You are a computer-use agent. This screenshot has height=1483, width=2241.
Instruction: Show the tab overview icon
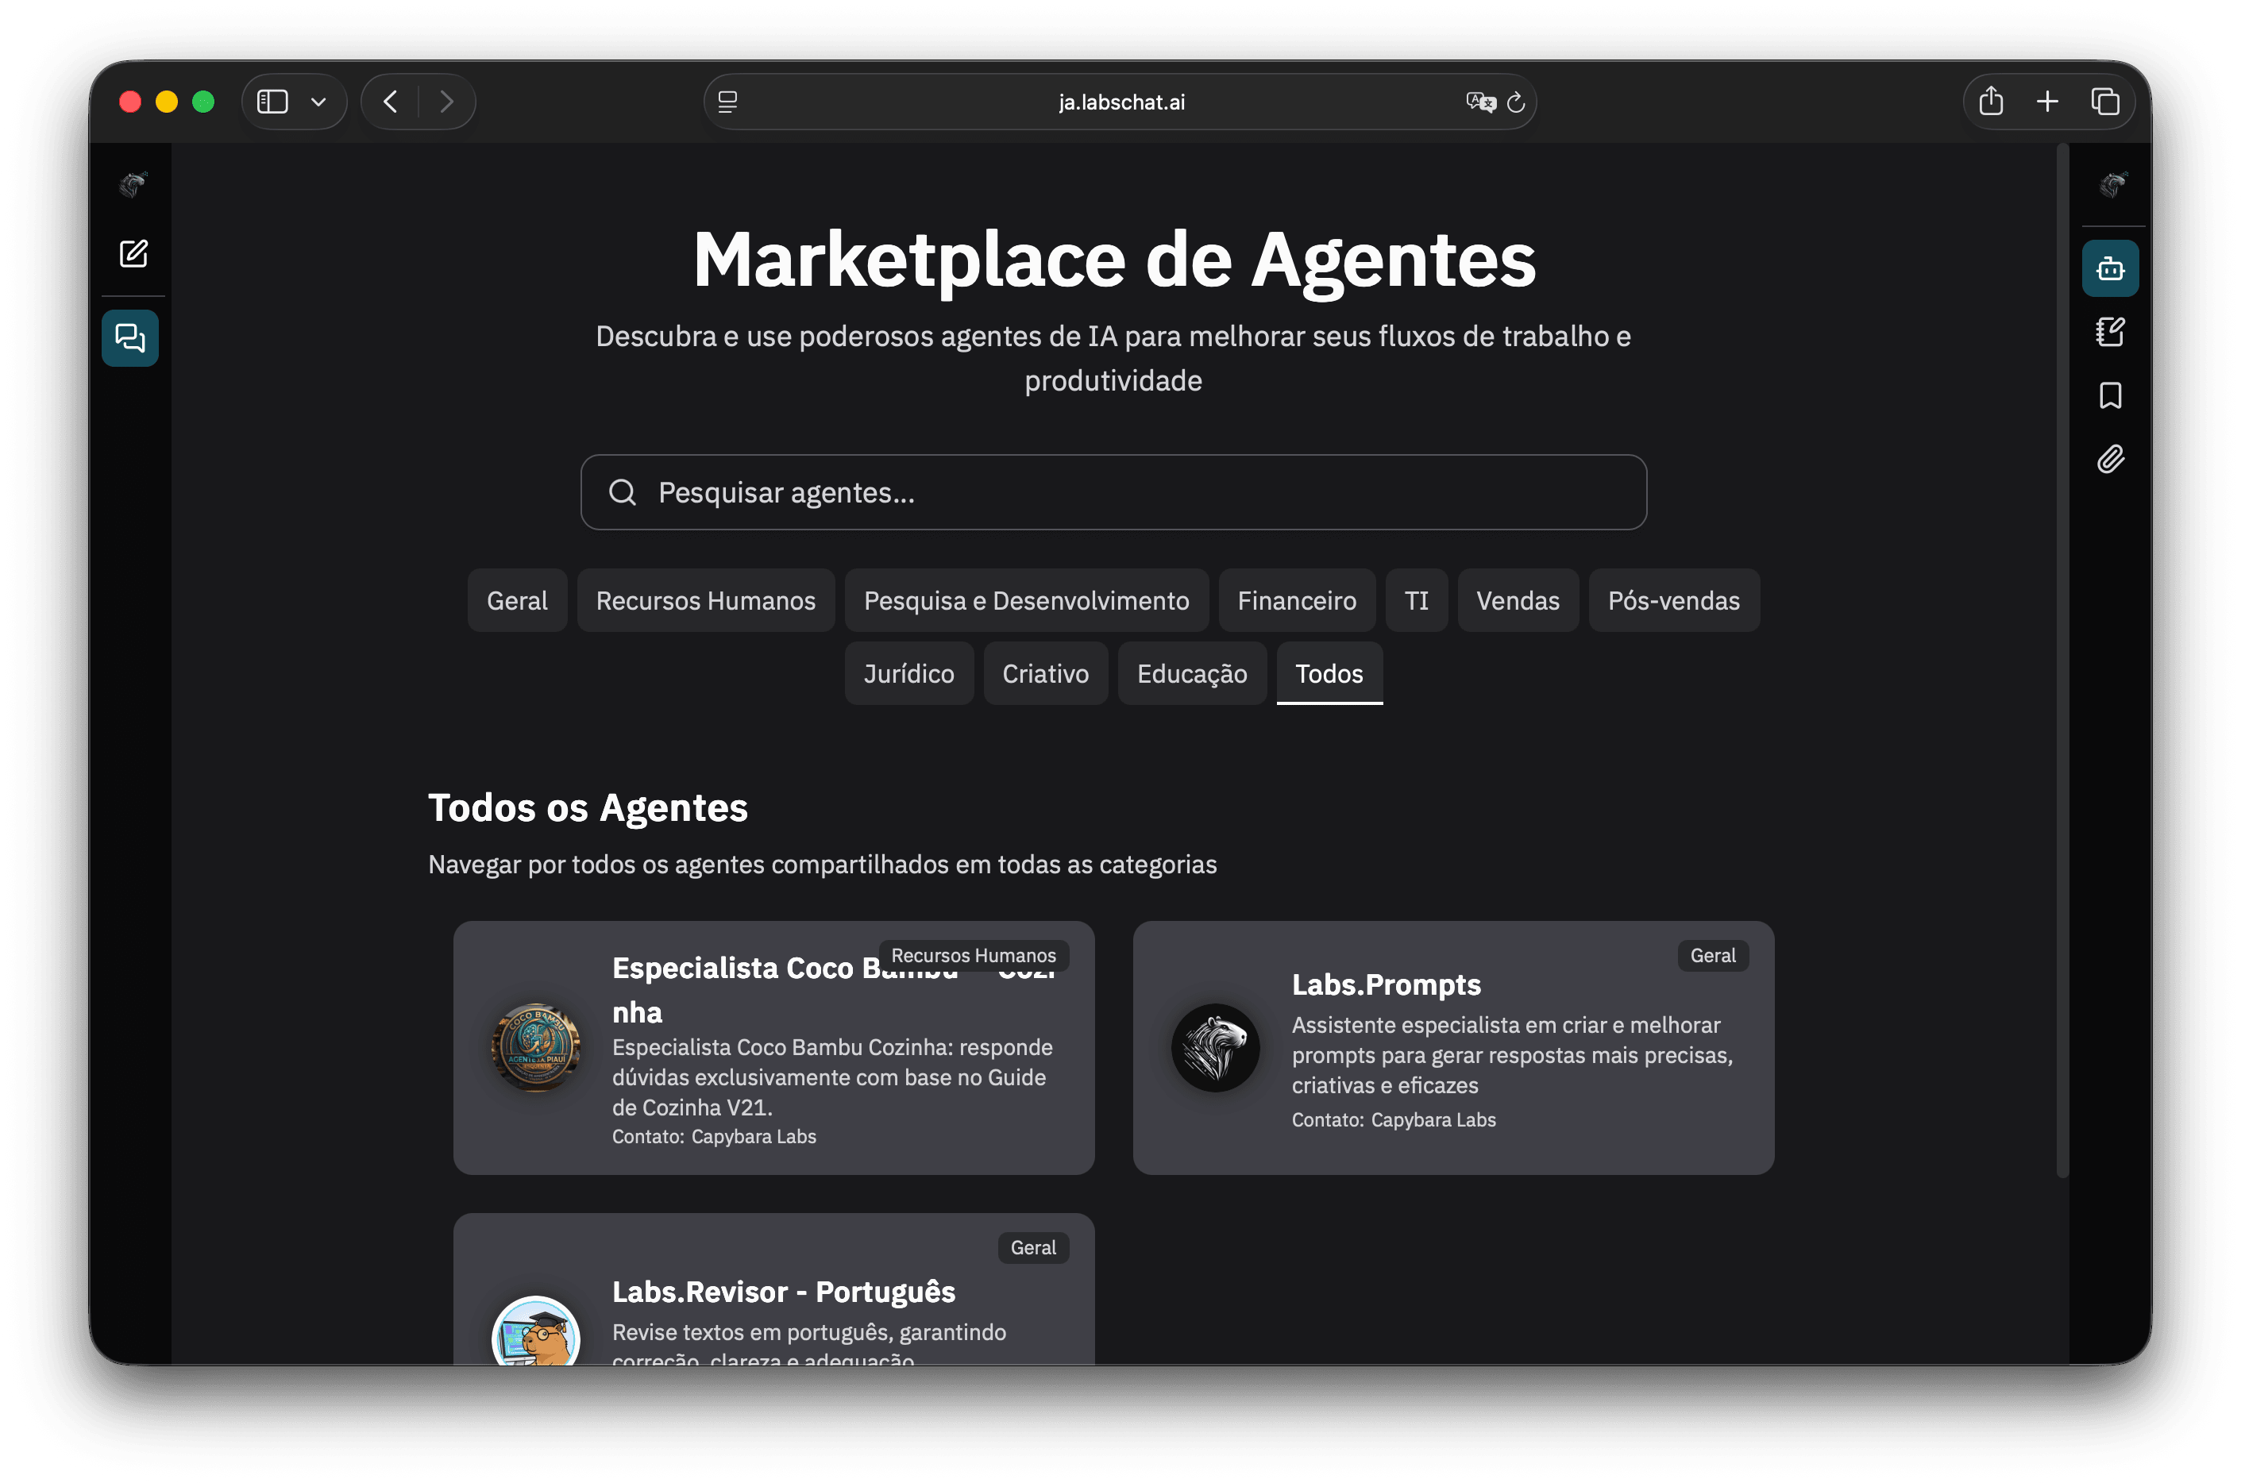click(x=2104, y=101)
